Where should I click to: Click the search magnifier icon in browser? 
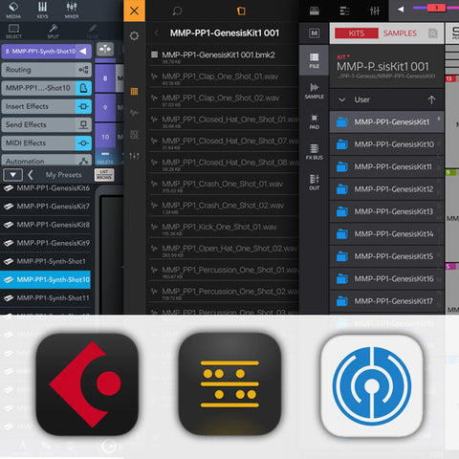pos(177,11)
